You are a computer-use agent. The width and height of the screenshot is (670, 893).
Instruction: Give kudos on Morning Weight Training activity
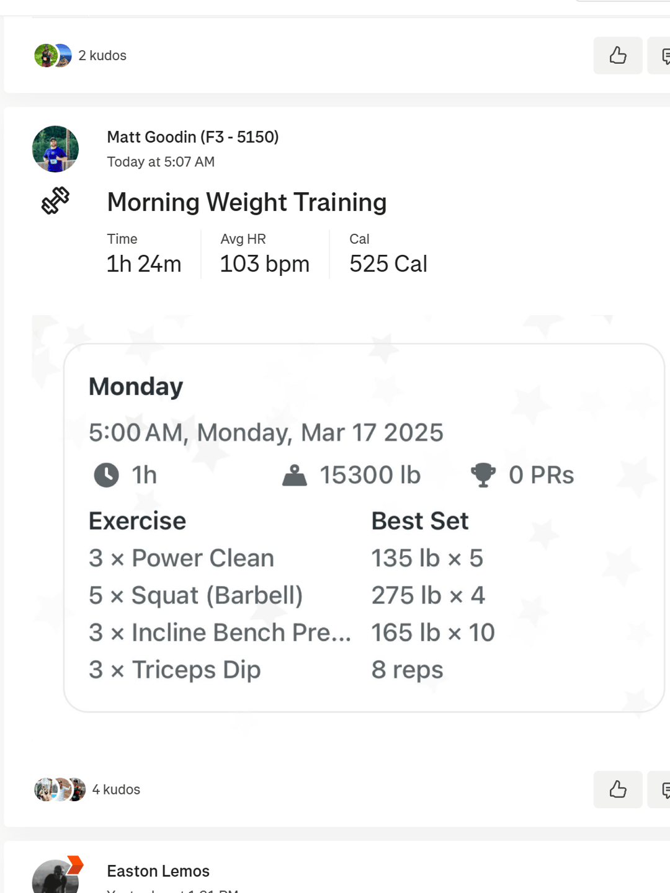pos(618,789)
